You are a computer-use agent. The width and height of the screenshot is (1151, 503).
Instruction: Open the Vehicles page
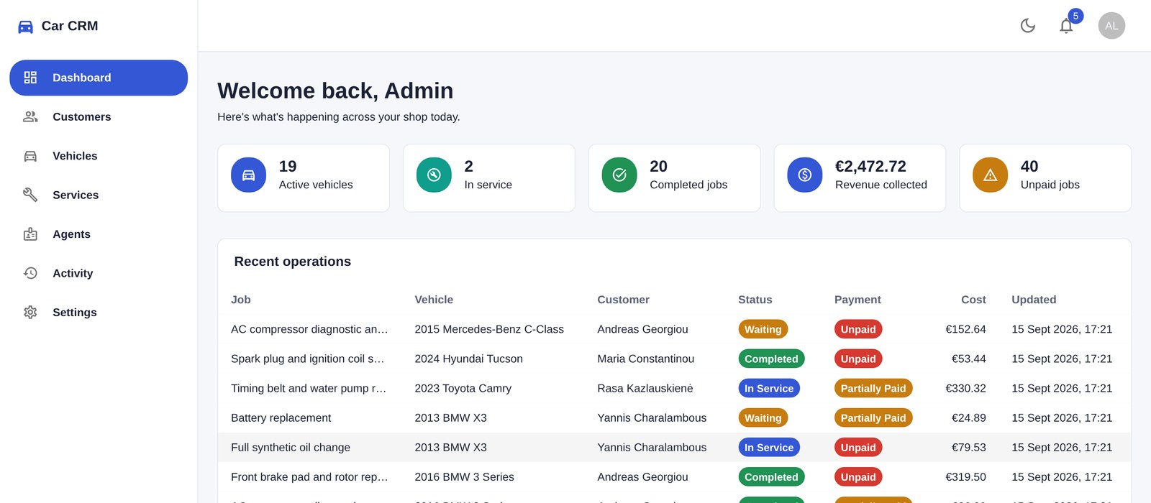point(99,156)
